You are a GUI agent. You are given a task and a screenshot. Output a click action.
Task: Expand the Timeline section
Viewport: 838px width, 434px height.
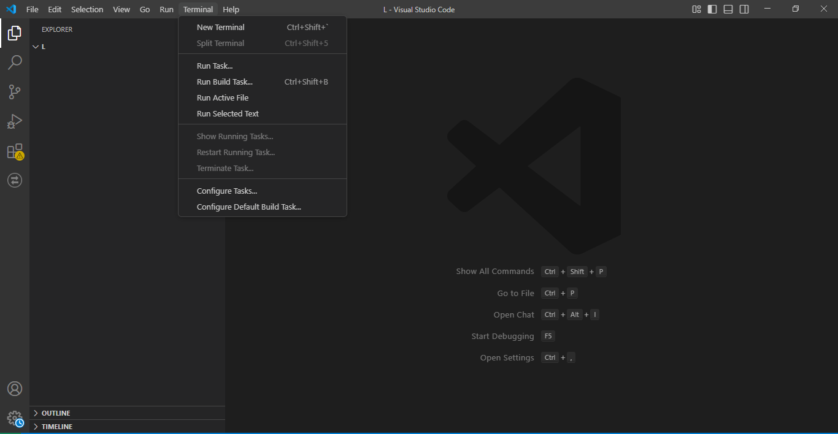[x=57, y=427]
